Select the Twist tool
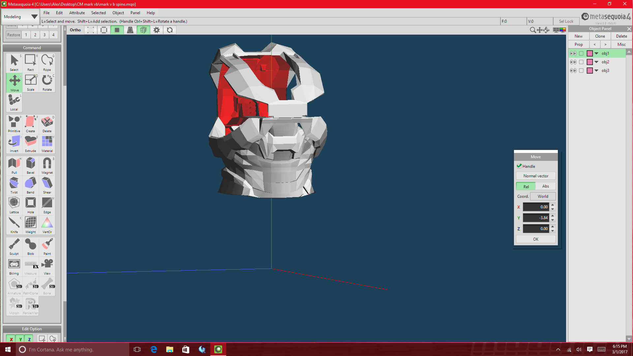 click(x=14, y=185)
